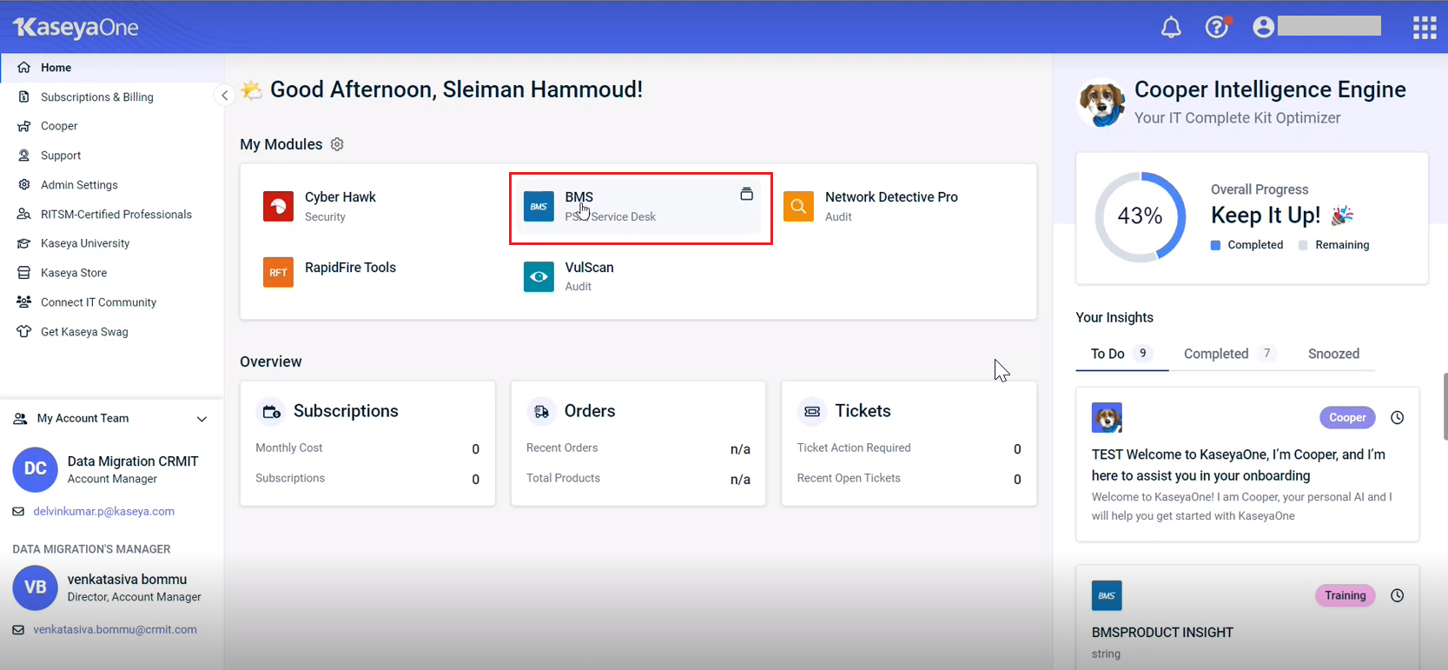Click the 43% progress ring

tap(1140, 216)
